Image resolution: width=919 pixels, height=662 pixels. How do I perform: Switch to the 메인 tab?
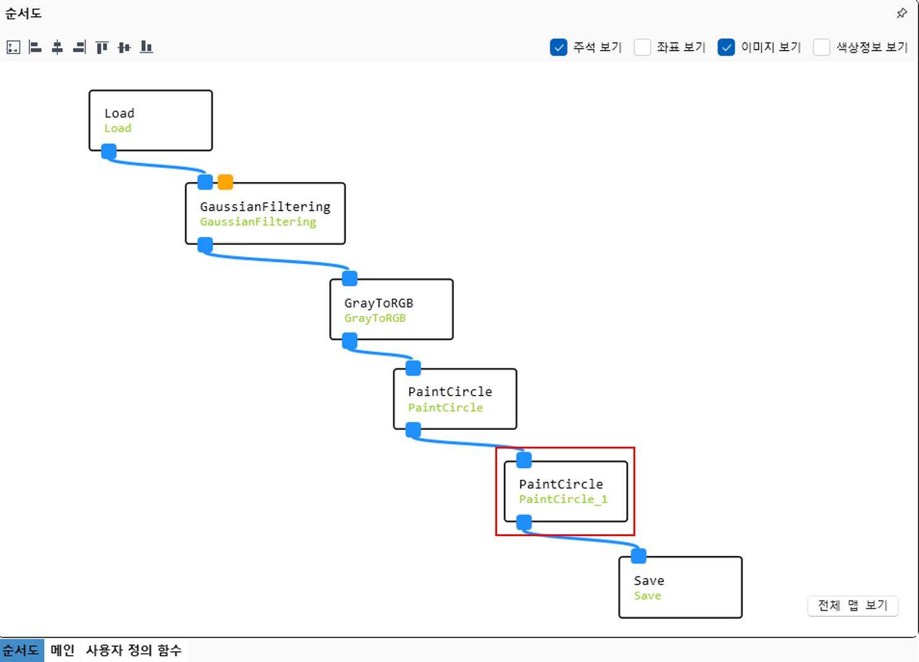coord(62,650)
